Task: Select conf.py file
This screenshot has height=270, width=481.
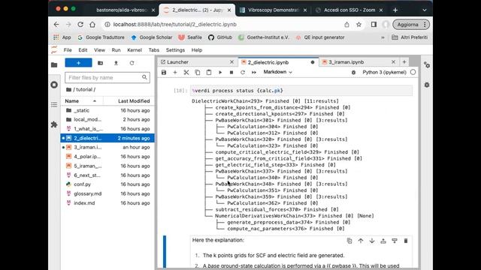Action: (107, 184)
